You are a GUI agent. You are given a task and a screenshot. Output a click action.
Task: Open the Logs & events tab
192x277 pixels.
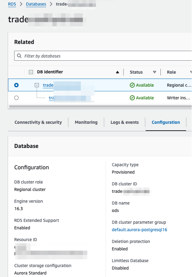[x=124, y=122]
